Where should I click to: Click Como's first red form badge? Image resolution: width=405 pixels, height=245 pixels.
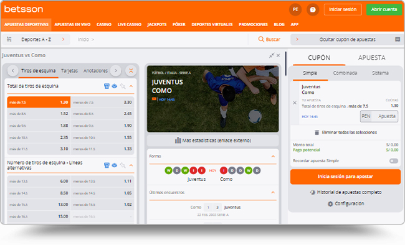click(x=224, y=170)
